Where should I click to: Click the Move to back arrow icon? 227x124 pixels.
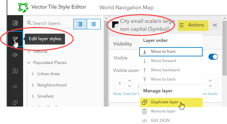[145, 79]
